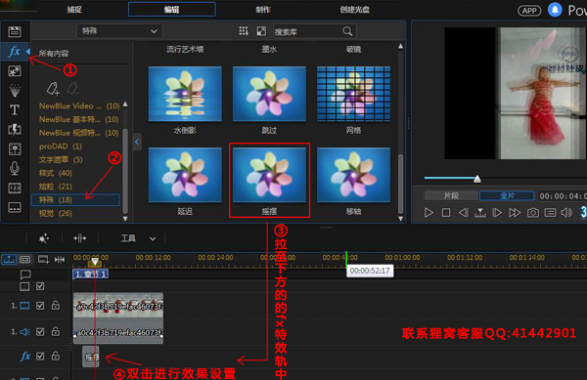Viewport: 587px width, 380px height.
Task: Toggle video track 1 enable checkbox
Action: (x=40, y=306)
